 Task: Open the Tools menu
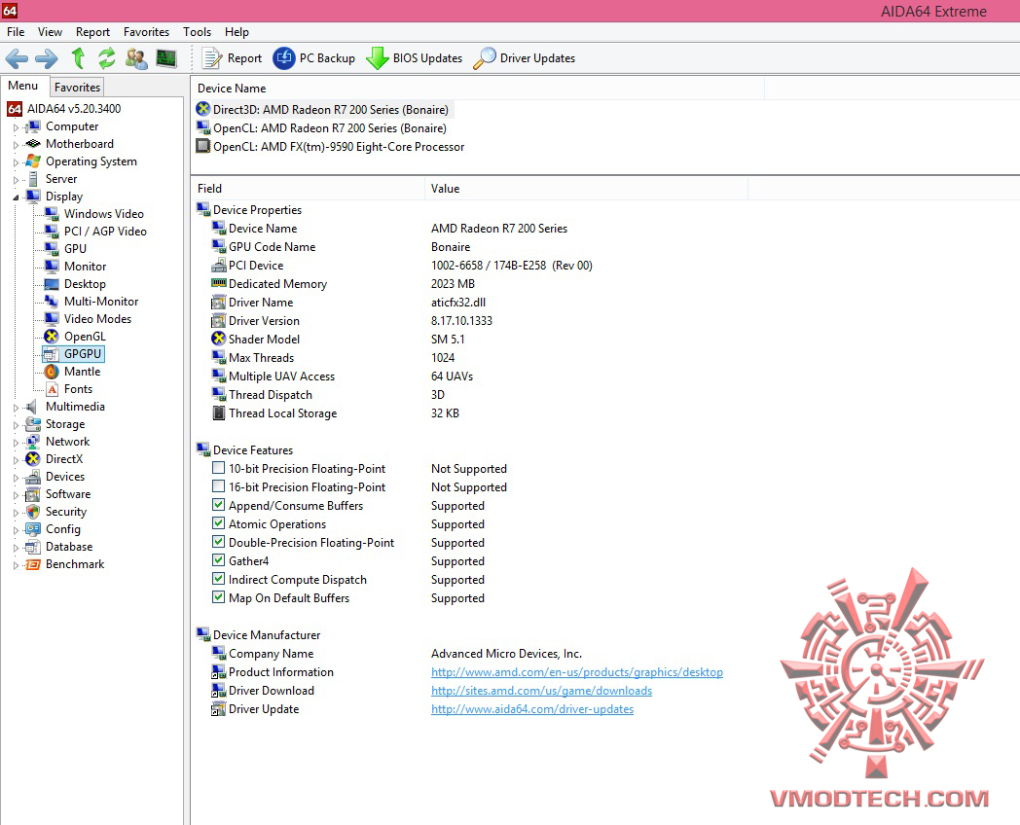coord(198,32)
